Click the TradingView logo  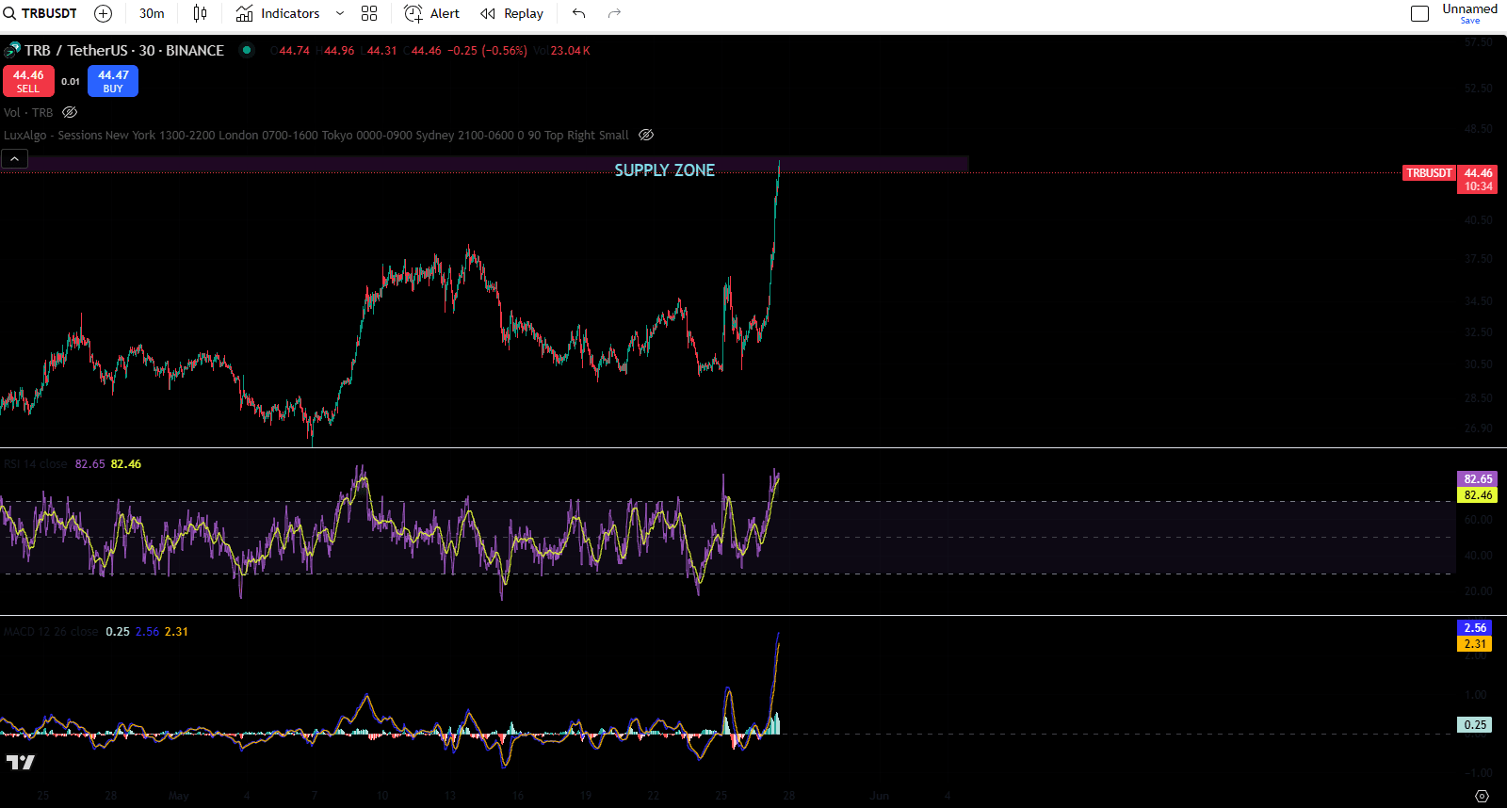tap(21, 762)
